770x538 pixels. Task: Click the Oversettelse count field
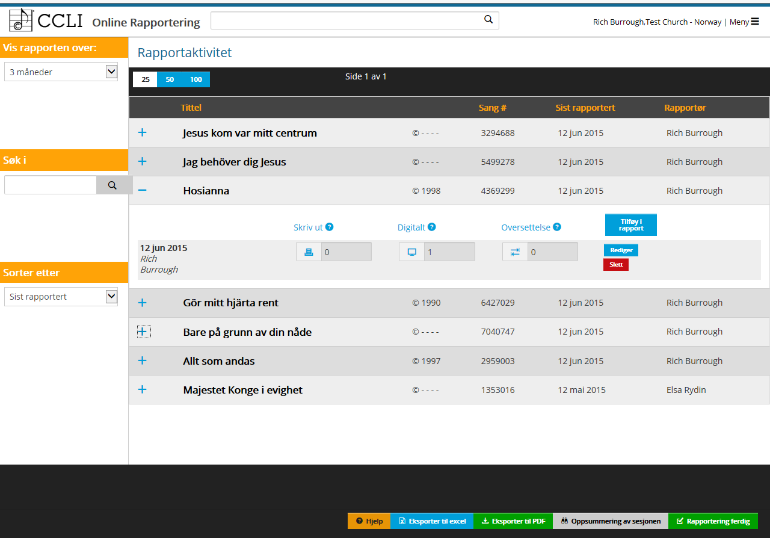tap(553, 252)
